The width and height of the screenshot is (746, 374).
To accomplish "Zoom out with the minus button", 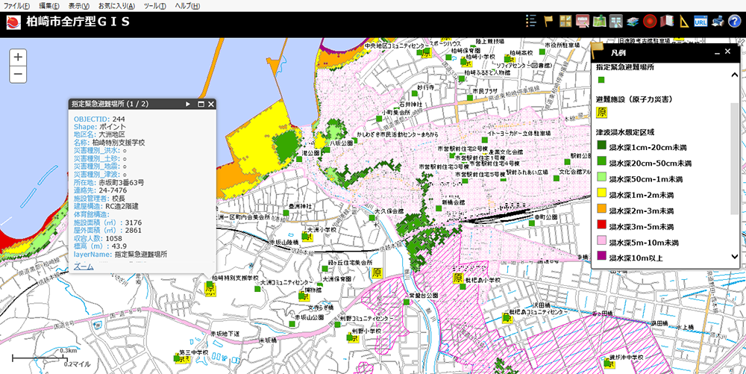I will (19, 73).
